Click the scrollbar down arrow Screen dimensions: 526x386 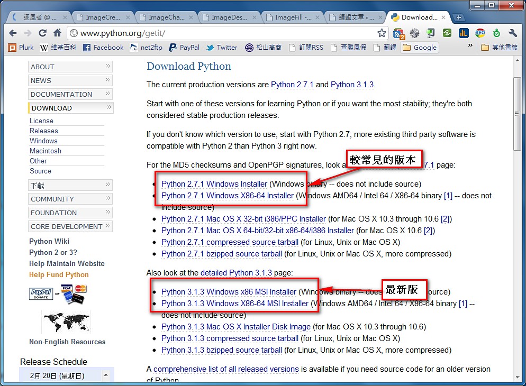pyautogui.click(x=517, y=378)
